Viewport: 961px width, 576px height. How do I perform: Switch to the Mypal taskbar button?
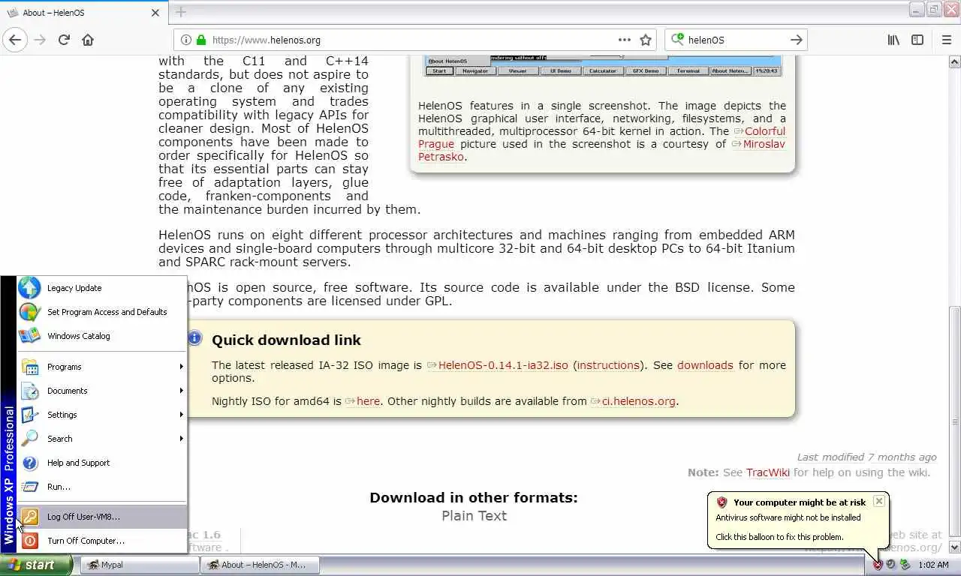pyautogui.click(x=139, y=565)
